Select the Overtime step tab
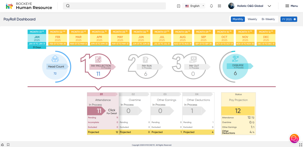The width and height of the screenshot is (303, 147). 135,100
